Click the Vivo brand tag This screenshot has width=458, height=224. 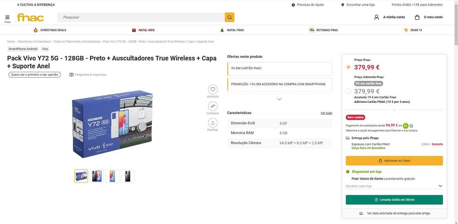coord(45,49)
